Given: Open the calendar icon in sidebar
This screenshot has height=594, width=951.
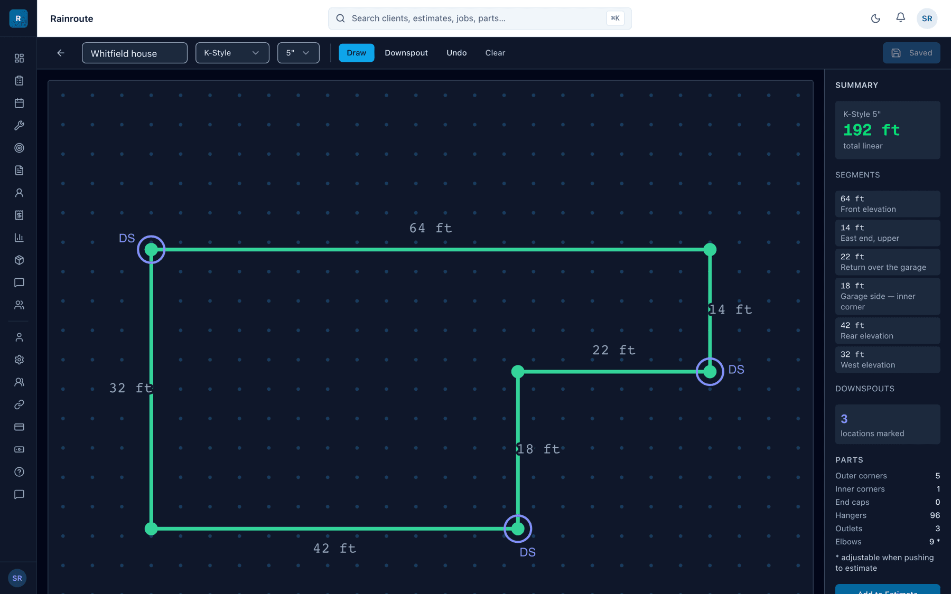Looking at the screenshot, I should tap(19, 103).
